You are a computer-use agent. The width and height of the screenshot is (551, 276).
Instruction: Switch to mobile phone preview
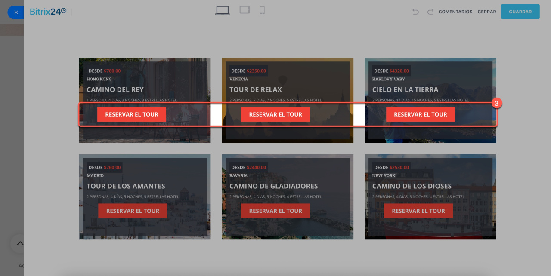(262, 10)
